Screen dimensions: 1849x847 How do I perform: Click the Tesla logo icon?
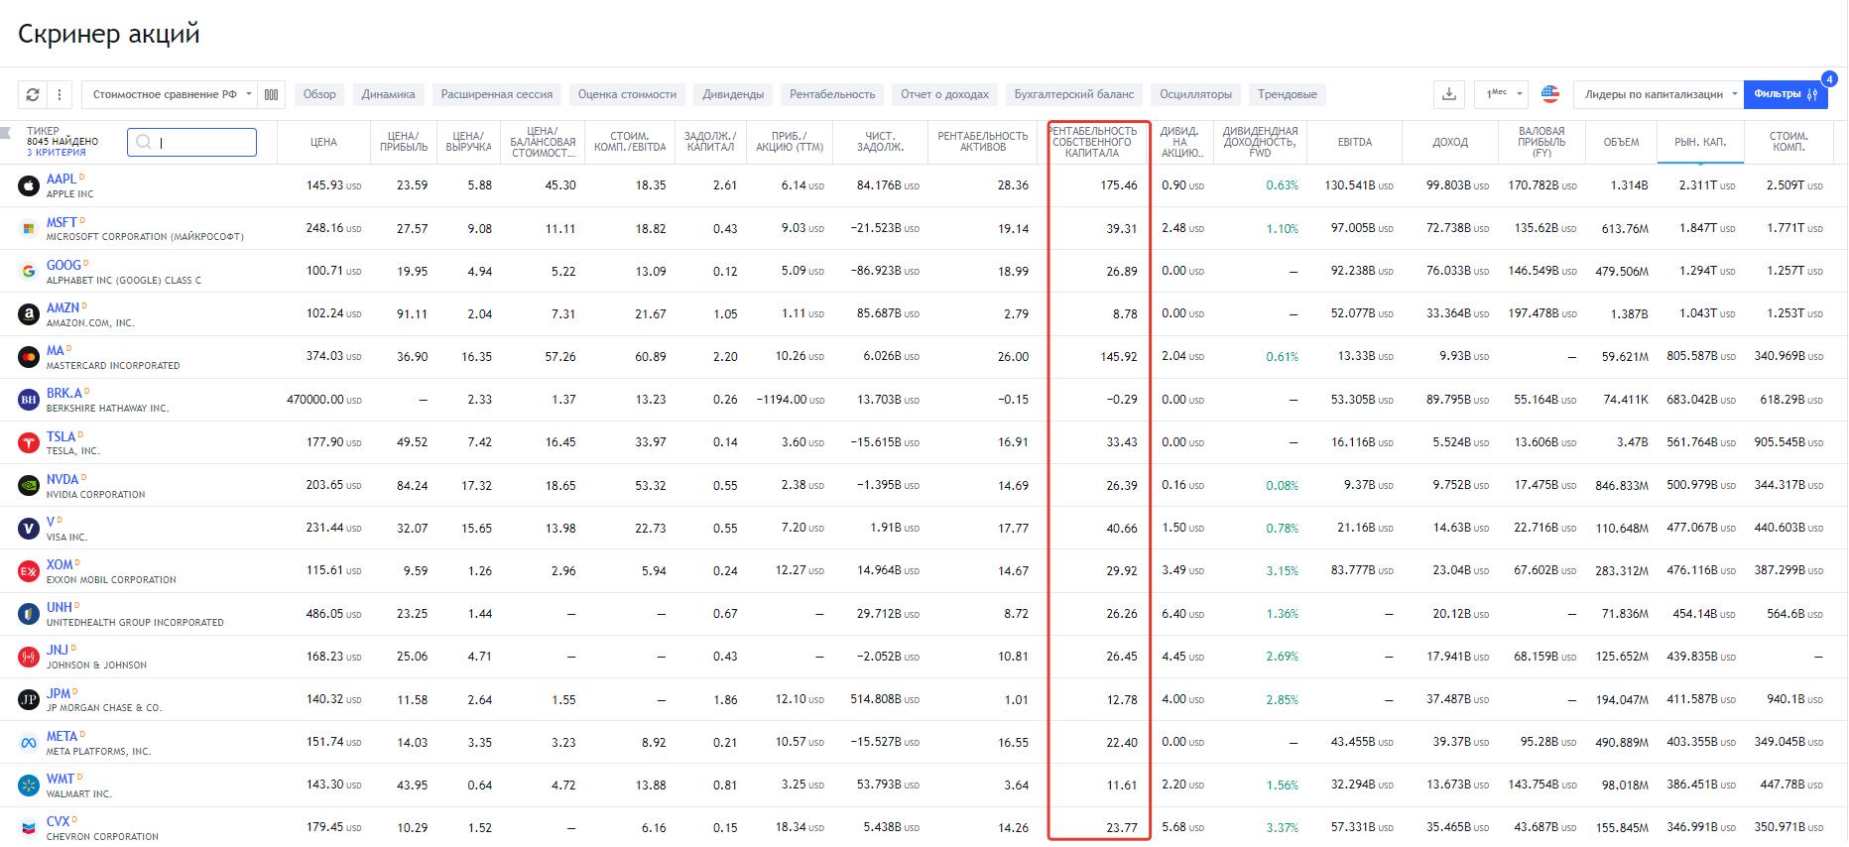[x=29, y=442]
